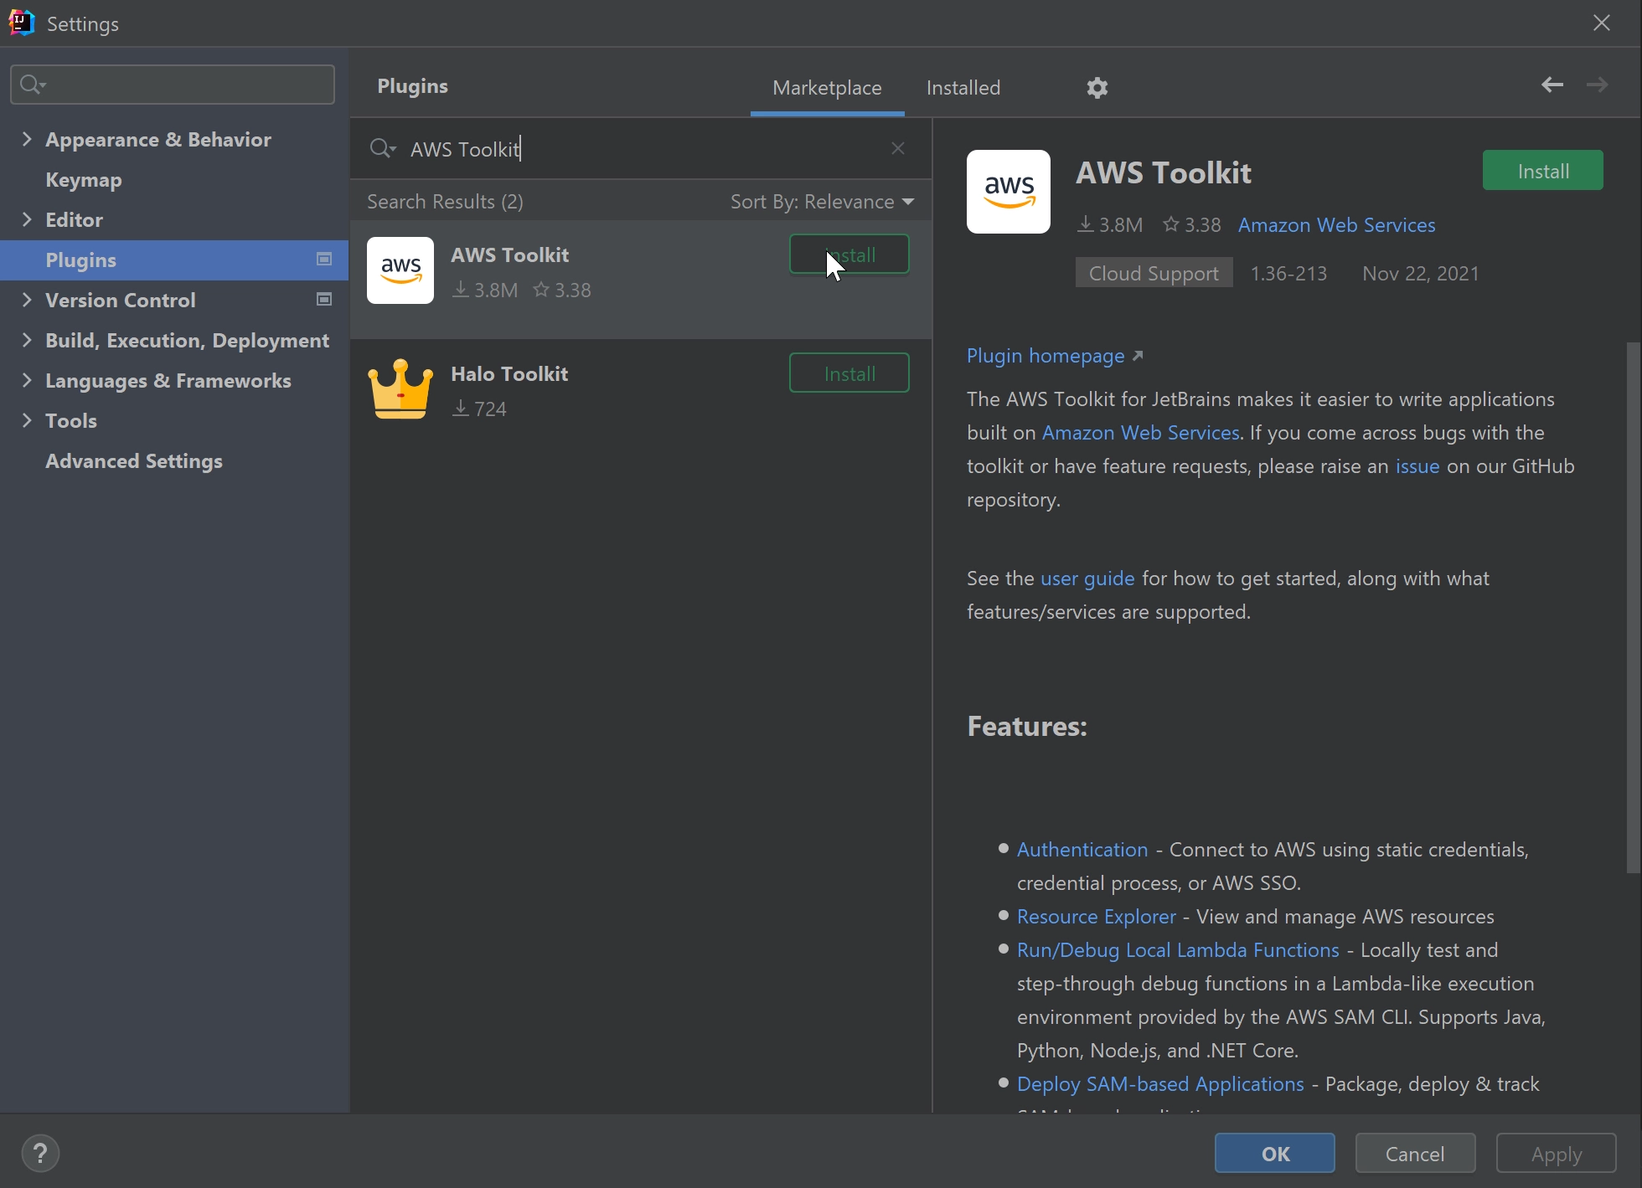
Task: Click OK to apply settings
Action: click(1275, 1154)
